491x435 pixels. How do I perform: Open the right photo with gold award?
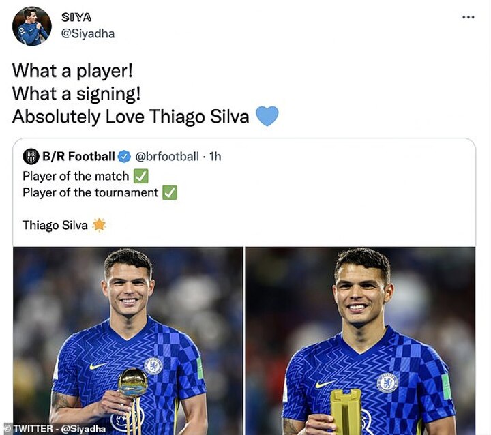(360, 341)
